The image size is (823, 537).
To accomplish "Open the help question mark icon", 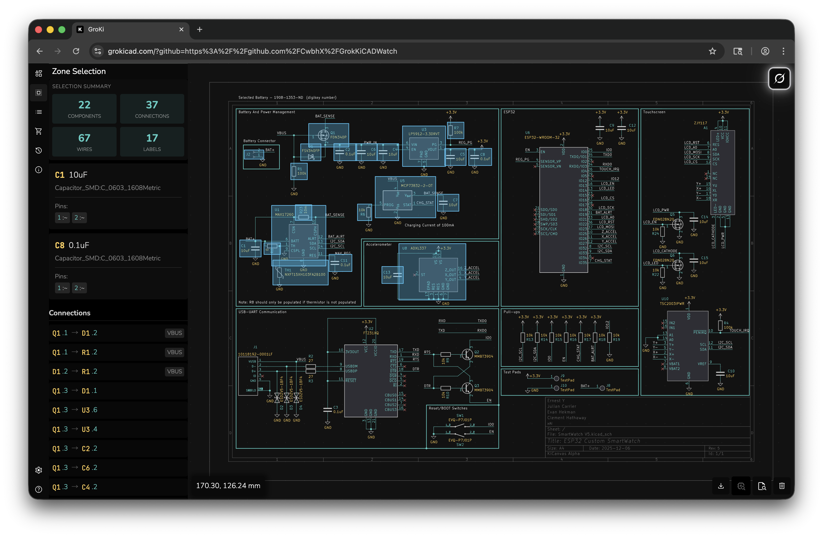I will point(39,489).
